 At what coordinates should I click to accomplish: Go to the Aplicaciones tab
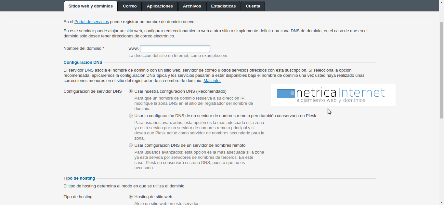pos(160,6)
